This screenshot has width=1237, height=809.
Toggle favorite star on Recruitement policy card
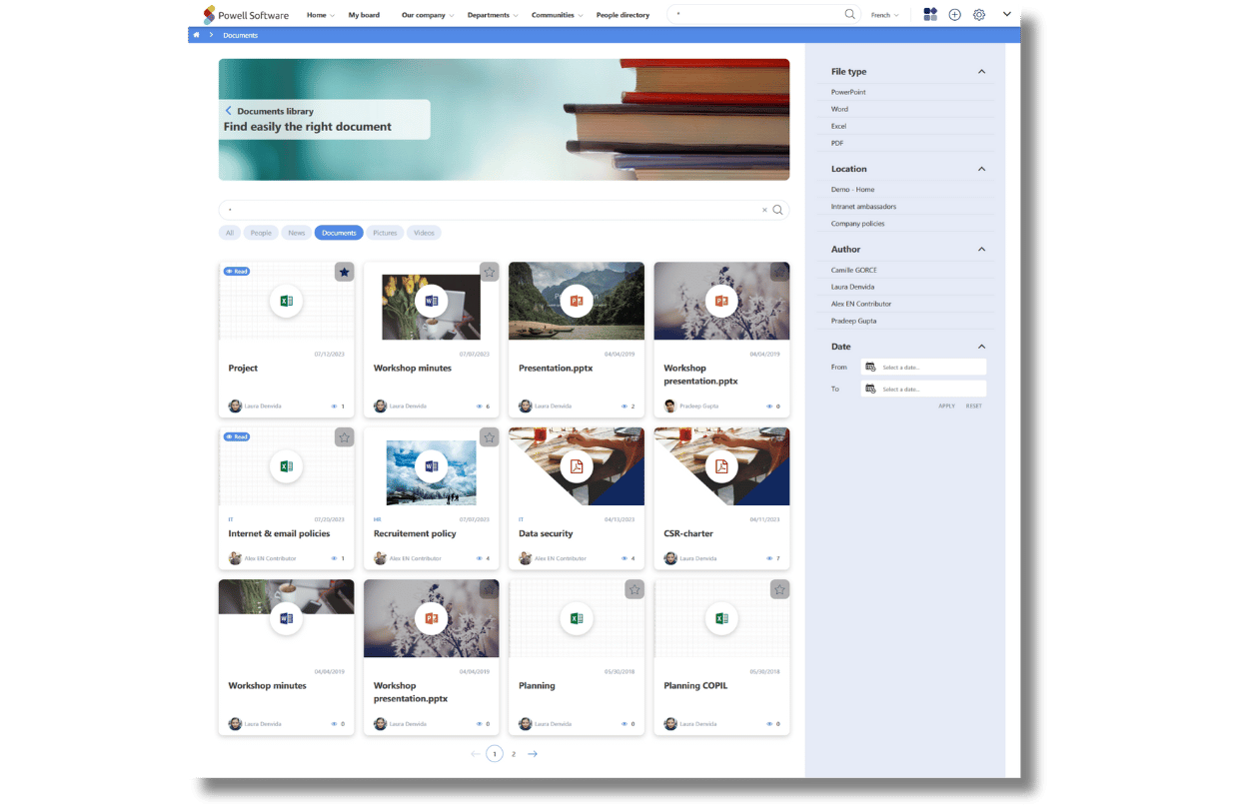click(x=489, y=437)
